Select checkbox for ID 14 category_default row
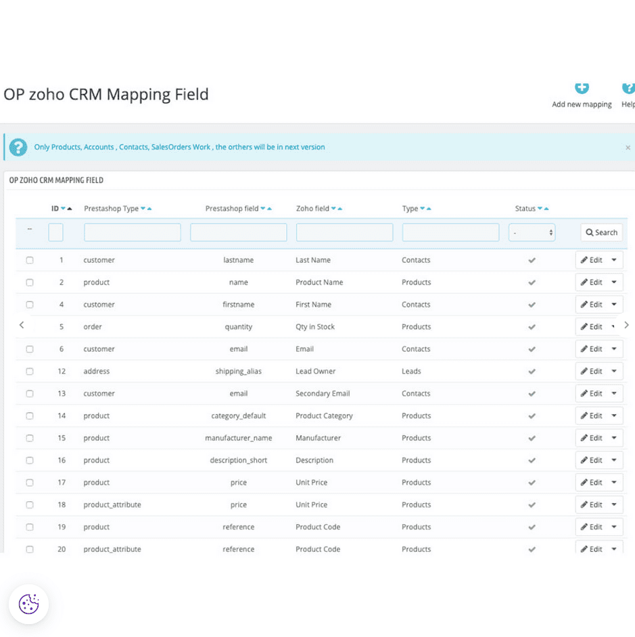 (x=30, y=416)
